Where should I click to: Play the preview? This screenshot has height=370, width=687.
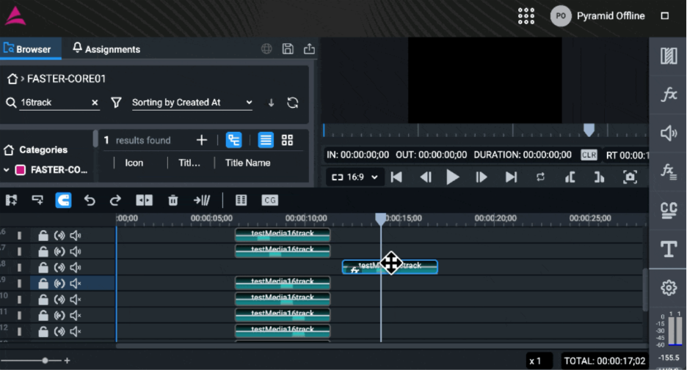pos(453,177)
